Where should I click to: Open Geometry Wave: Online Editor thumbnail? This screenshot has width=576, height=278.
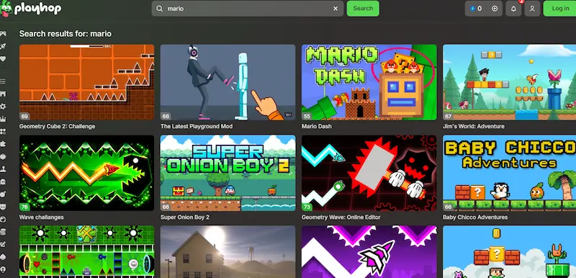point(369,173)
